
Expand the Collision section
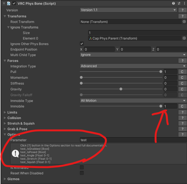tap(5, 118)
